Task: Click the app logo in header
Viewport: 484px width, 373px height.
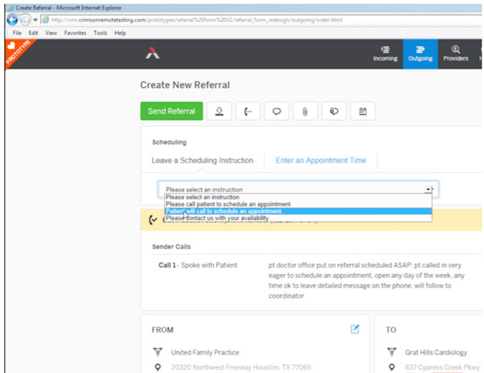Action: 152,53
